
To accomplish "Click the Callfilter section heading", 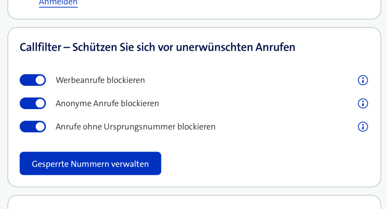I will coord(157,47).
